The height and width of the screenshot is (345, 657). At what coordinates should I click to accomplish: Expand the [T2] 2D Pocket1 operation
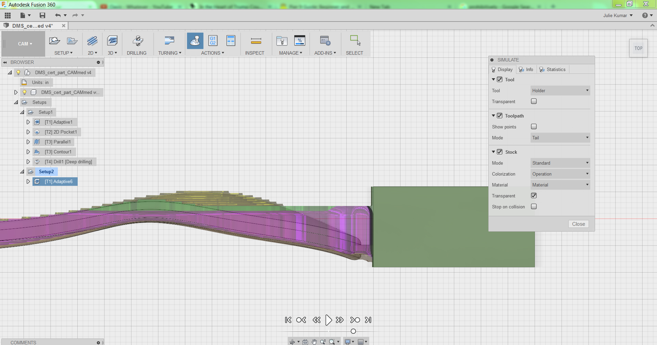28,132
